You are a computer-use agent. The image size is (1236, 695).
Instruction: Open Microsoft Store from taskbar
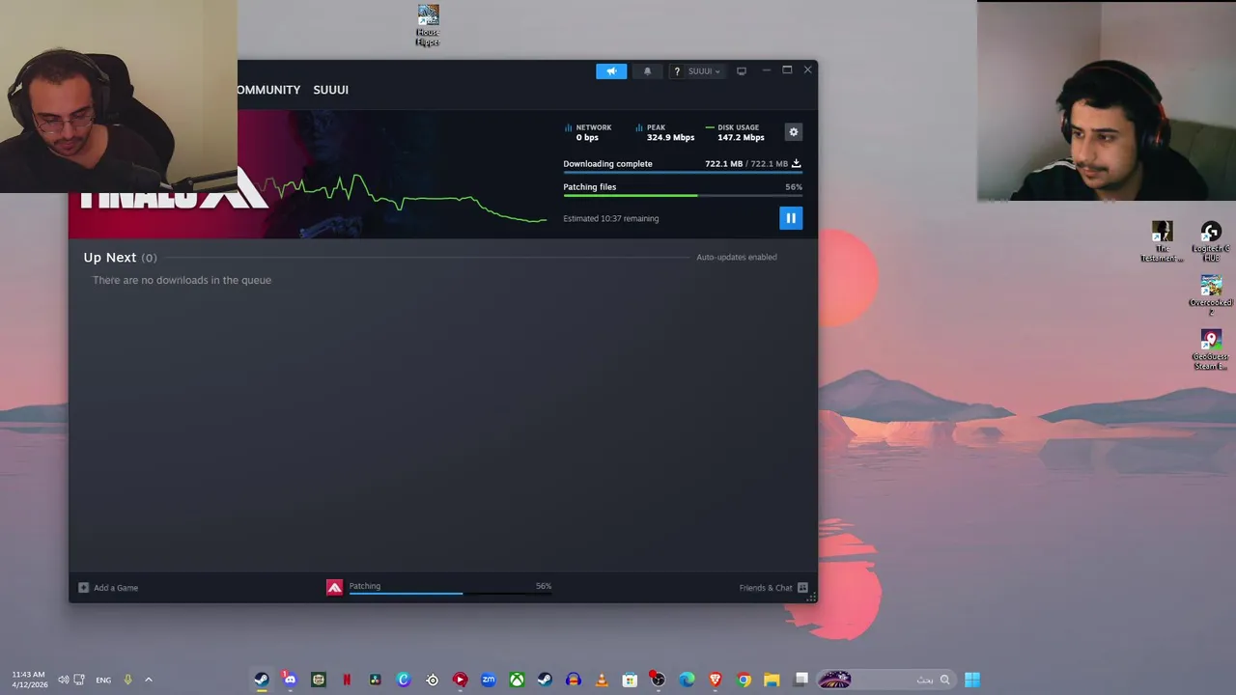click(630, 680)
